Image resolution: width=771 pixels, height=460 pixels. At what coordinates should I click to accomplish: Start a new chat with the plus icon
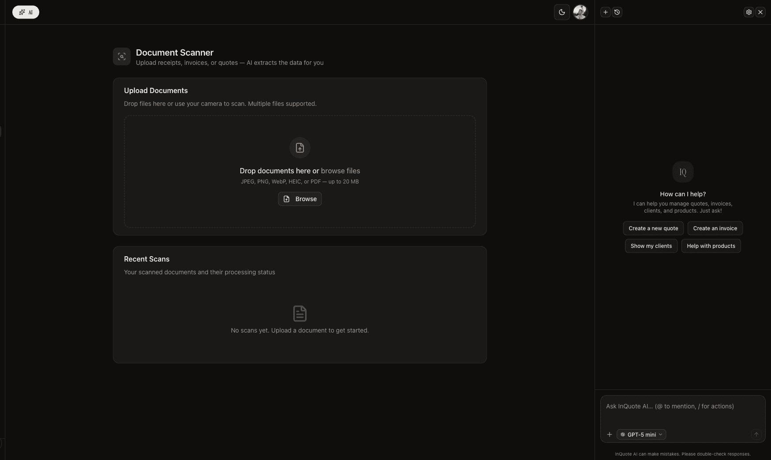(x=606, y=12)
